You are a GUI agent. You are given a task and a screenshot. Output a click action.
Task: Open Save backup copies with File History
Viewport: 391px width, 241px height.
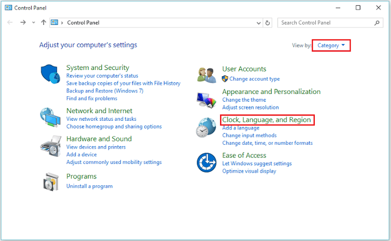[124, 83]
